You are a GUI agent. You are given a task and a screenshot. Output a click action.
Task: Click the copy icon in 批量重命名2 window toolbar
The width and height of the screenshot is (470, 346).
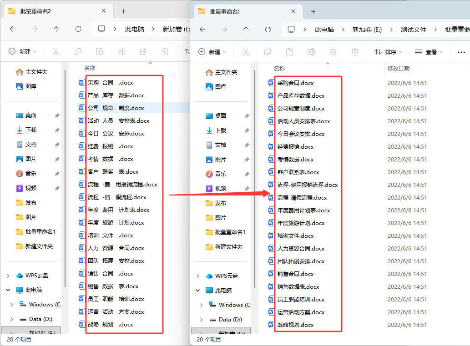(78, 51)
